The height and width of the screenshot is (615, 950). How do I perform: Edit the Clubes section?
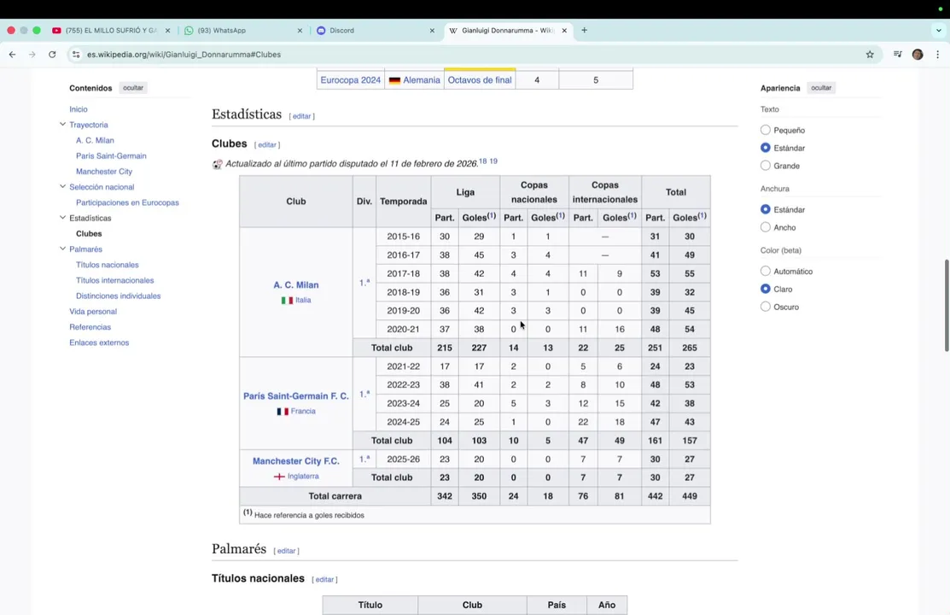266,145
